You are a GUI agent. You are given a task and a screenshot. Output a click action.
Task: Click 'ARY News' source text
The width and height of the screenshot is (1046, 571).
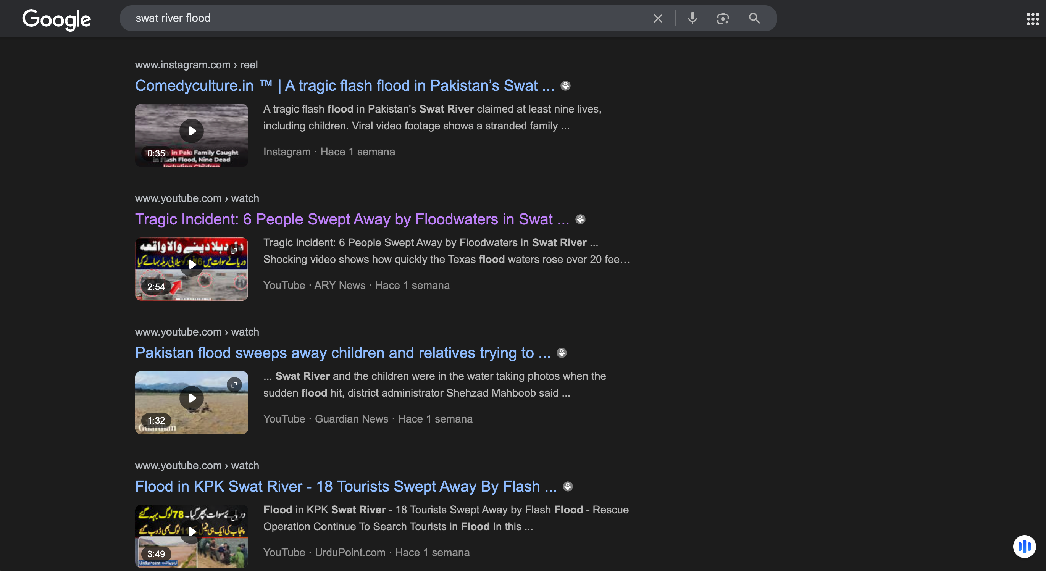point(340,285)
